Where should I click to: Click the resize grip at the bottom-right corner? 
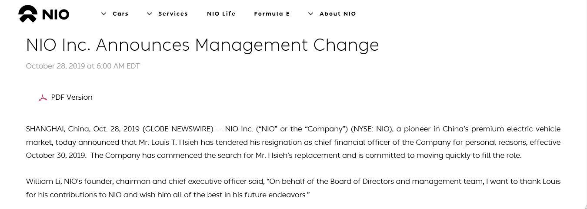click(x=584, y=206)
